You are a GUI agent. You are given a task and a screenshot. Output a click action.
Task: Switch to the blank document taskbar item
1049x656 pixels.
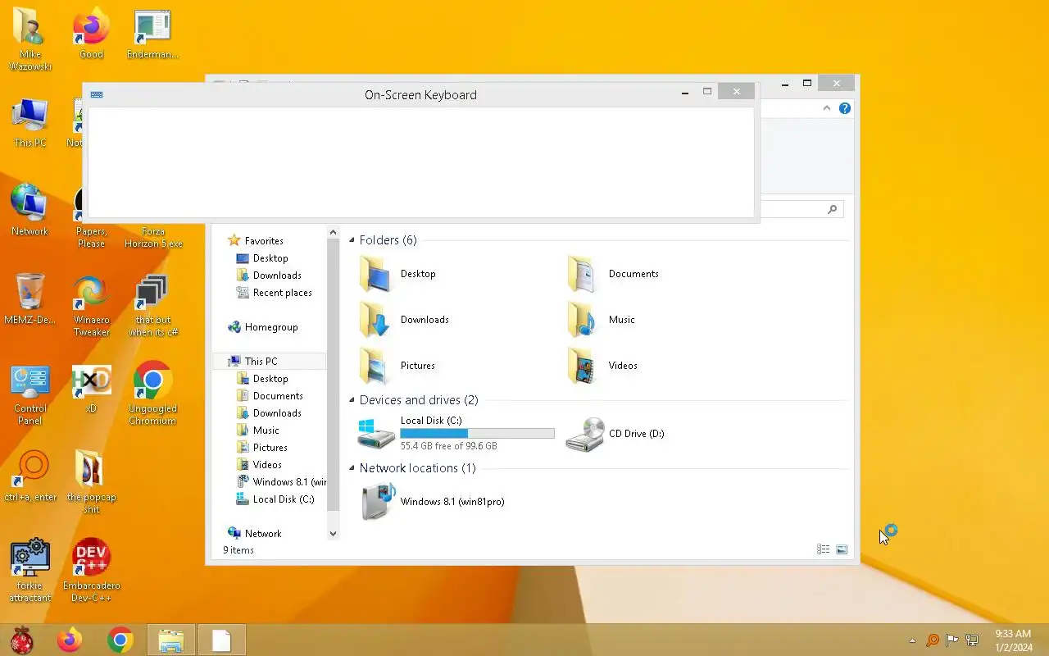(x=221, y=640)
